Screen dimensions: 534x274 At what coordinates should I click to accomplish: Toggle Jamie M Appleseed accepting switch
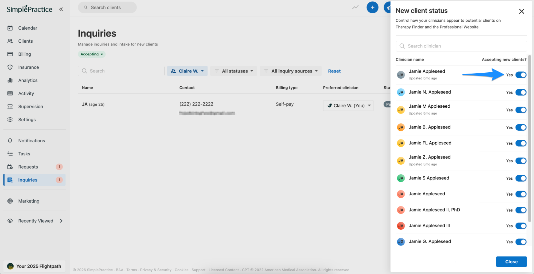pos(521,110)
